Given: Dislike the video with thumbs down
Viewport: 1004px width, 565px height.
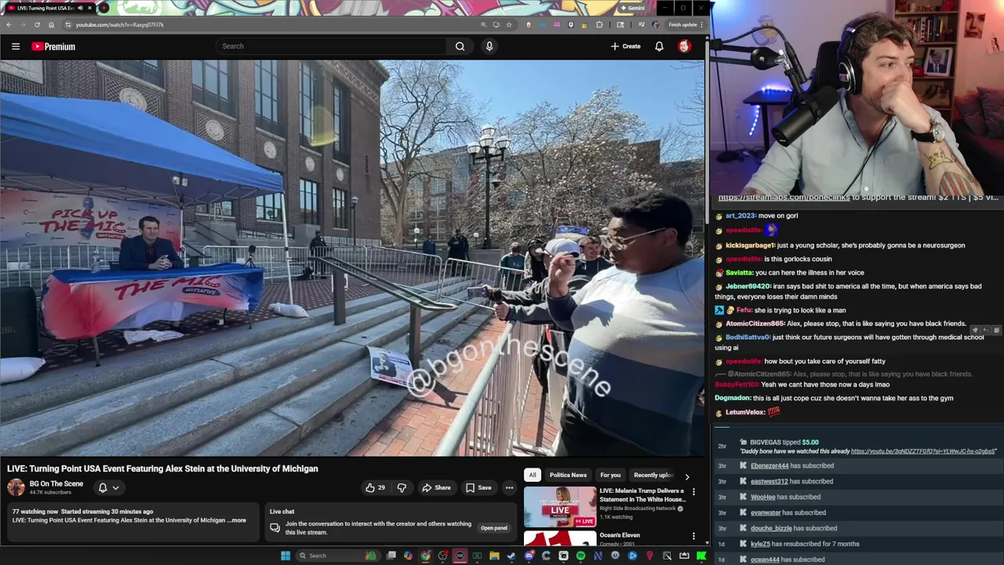Looking at the screenshot, I should pos(402,487).
